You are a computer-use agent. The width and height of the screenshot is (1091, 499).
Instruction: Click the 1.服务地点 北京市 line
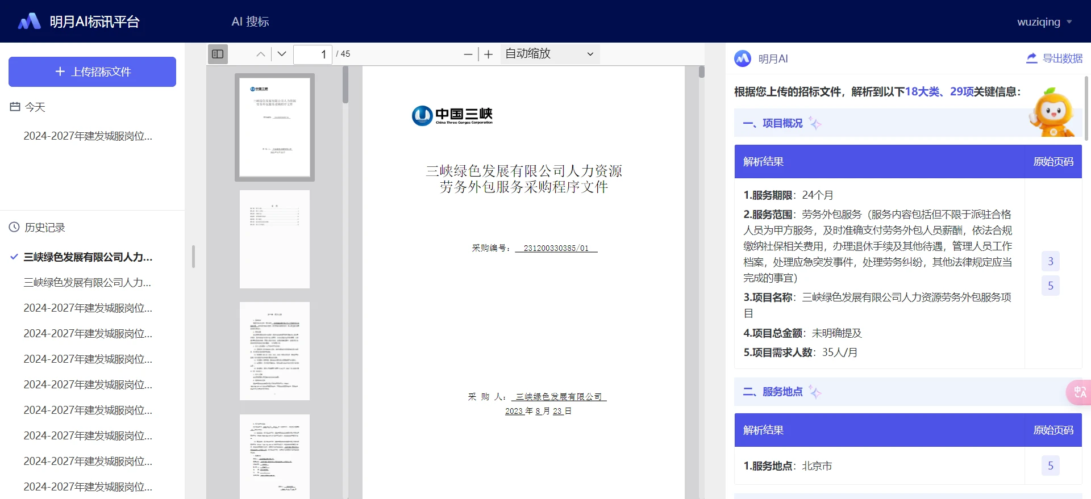point(788,466)
